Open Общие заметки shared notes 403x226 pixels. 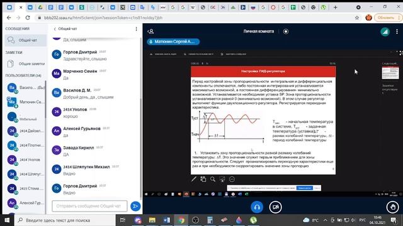tap(25, 63)
